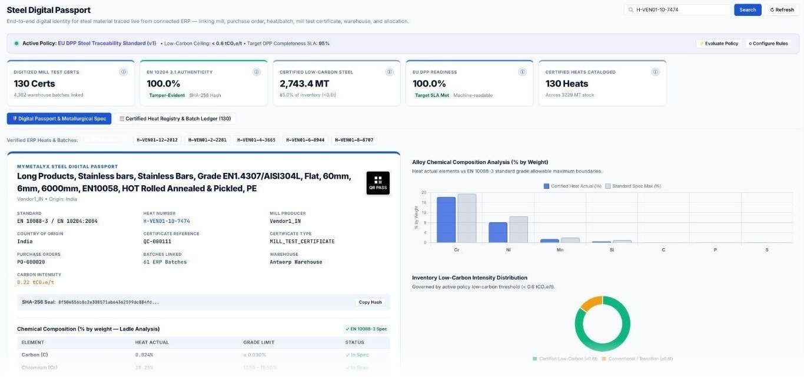Click the STATUS column header
Image resolution: width=804 pixels, height=377 pixels.
[x=354, y=342]
